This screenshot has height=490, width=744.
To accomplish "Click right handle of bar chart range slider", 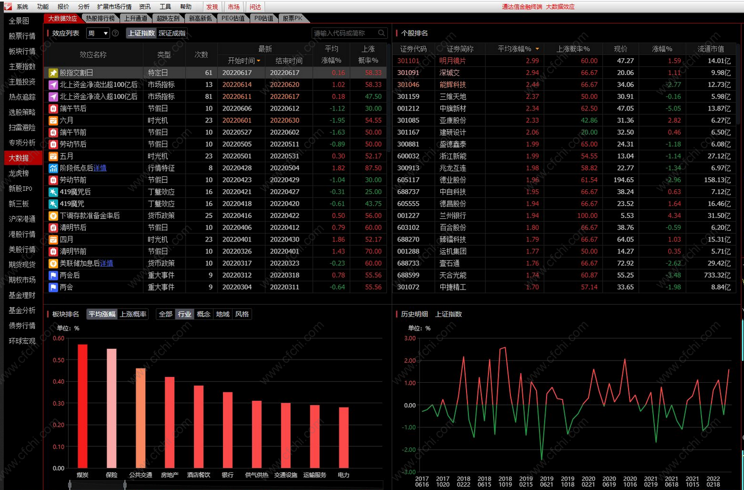I will (125, 485).
